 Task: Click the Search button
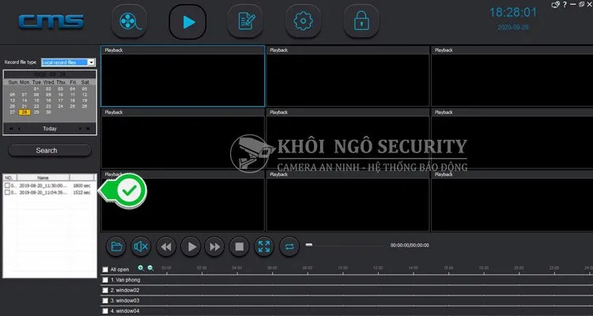coord(50,150)
